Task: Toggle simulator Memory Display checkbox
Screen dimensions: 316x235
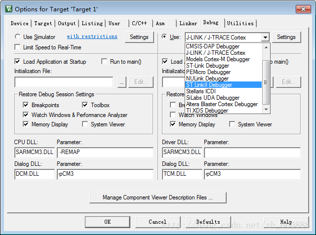Action: (x=26, y=124)
